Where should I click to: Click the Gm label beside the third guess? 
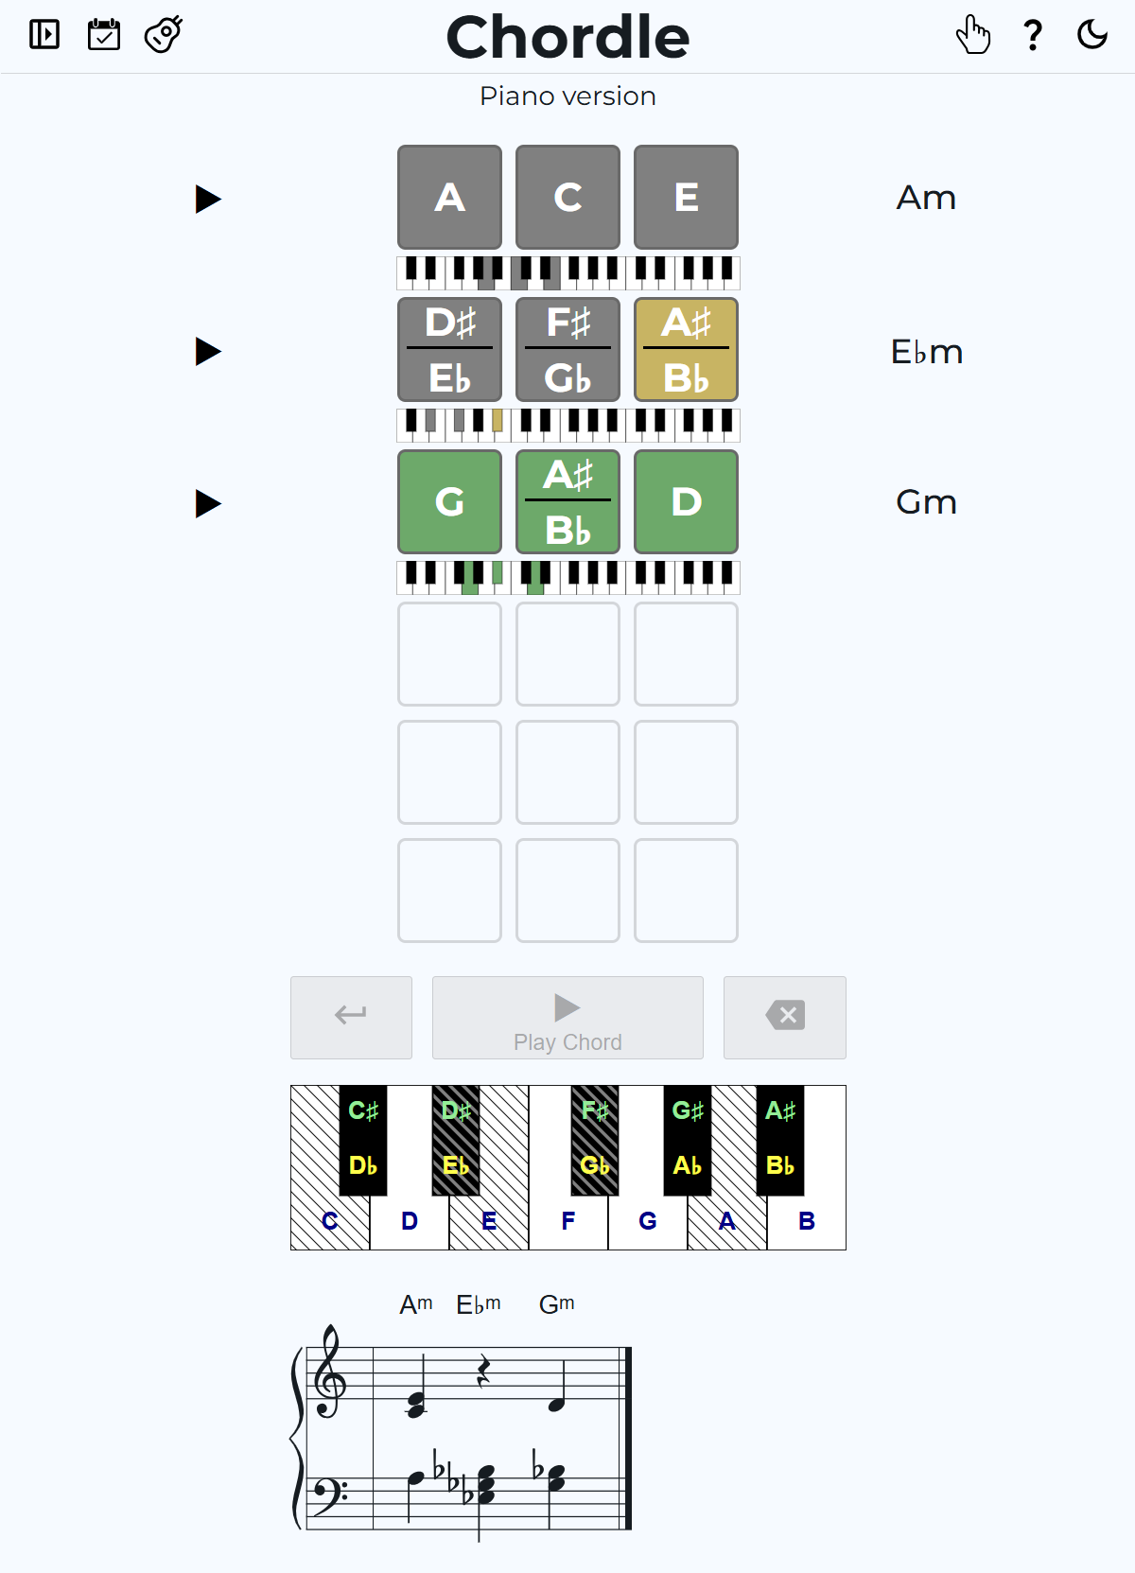[x=927, y=502]
